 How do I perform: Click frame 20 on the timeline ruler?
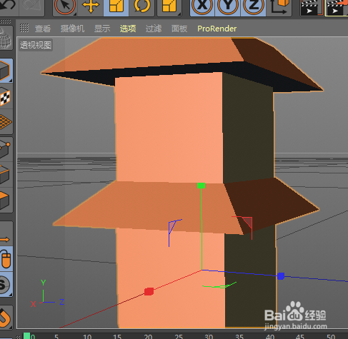pyautogui.click(x=148, y=336)
